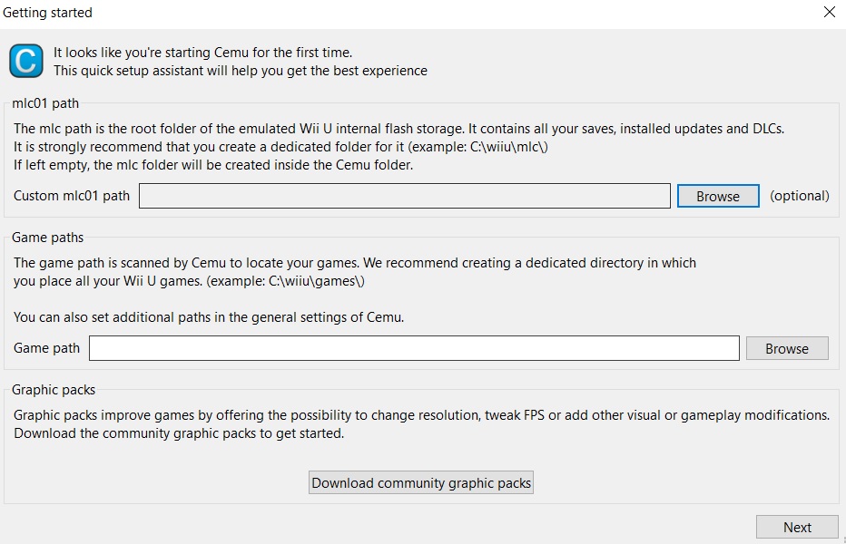Screen dimensions: 846x544
Task: Click the first-time Cemu welcome message
Action: 202,53
